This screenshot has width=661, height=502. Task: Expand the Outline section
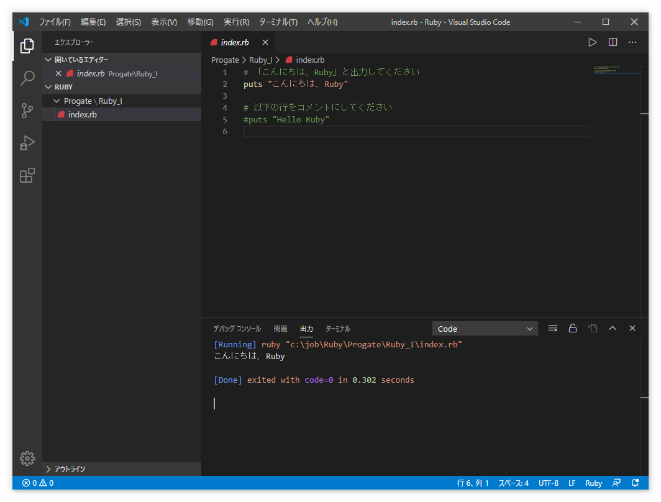point(70,469)
